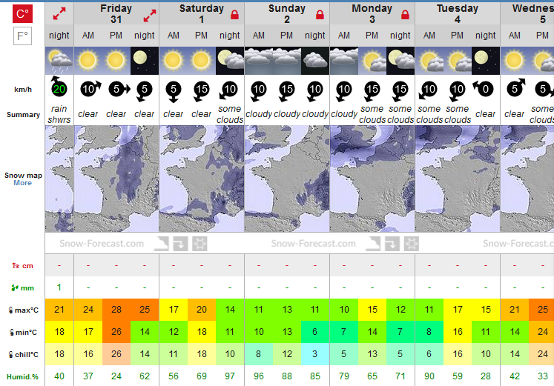The image size is (554, 386).
Task: Click Friday PM max temperature 28
Action: 116,310
